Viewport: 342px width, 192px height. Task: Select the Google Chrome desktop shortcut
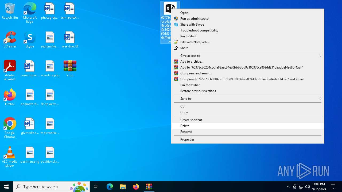tap(10, 128)
